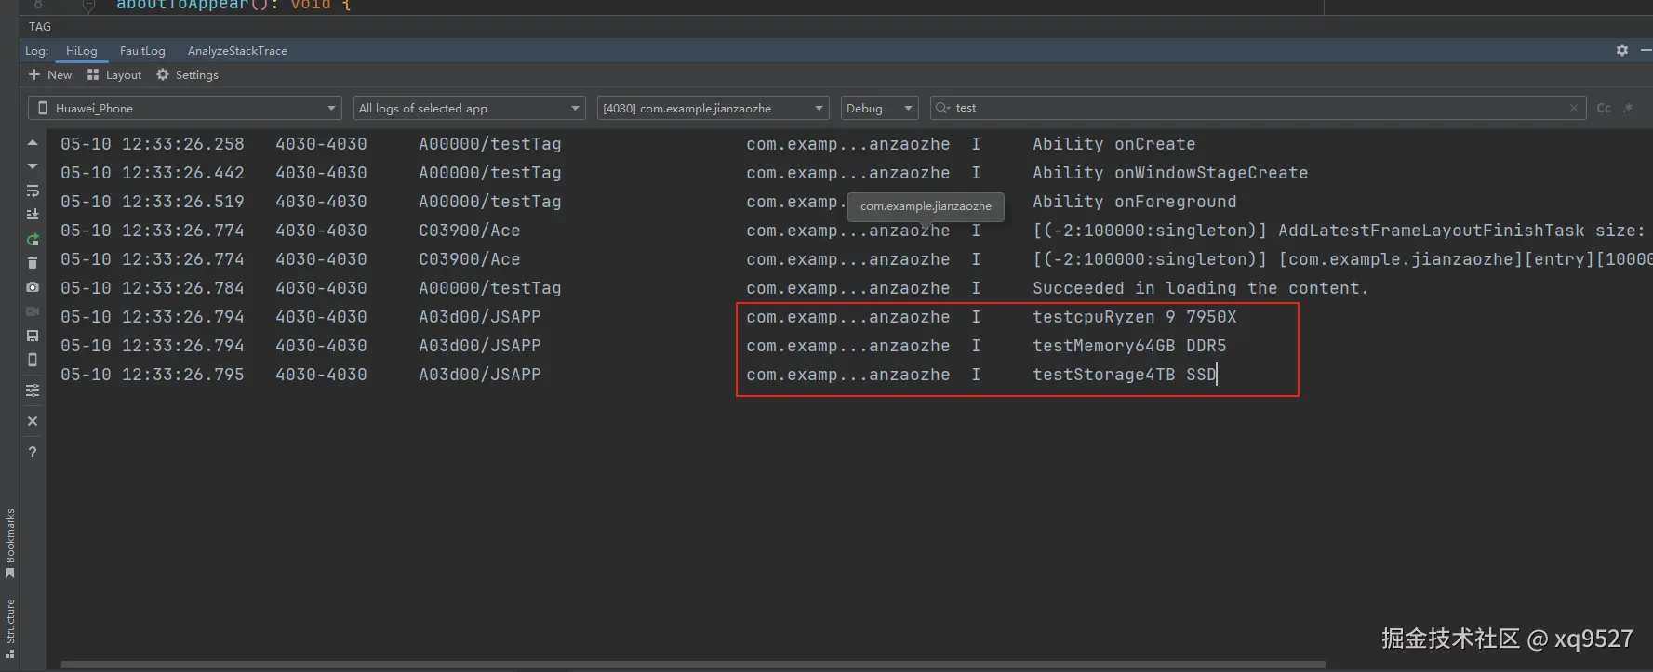Switch to the HiLog tab
The image size is (1653, 672).
pos(81,50)
